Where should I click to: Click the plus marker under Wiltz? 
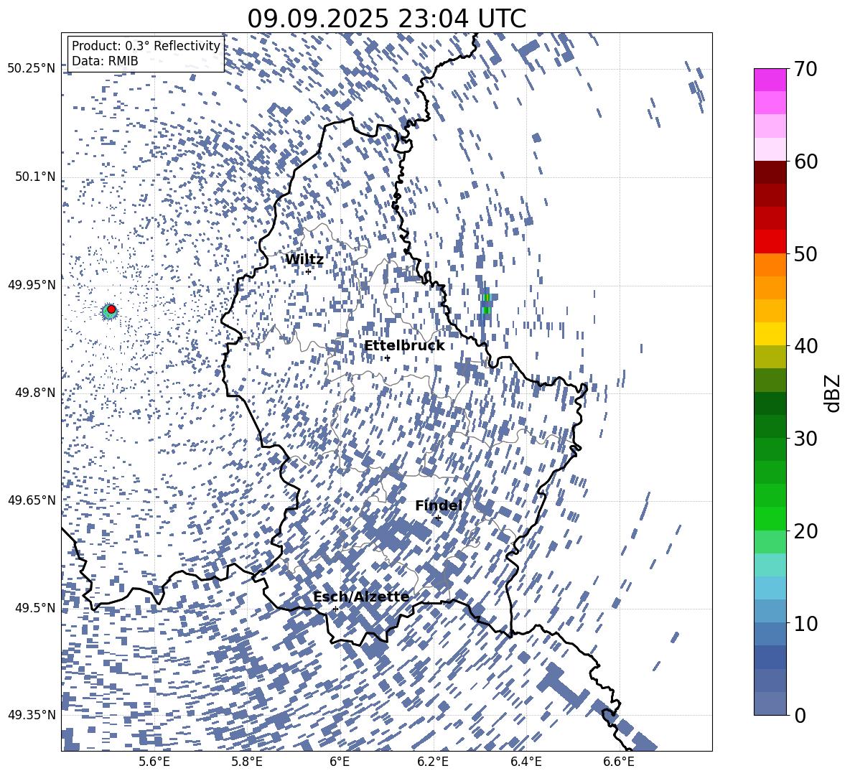pos(309,272)
